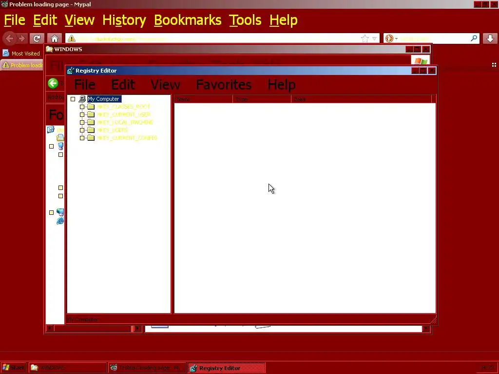The width and height of the screenshot is (499, 374).
Task: Open Registry Editor Favorites menu
Action: click(x=224, y=85)
